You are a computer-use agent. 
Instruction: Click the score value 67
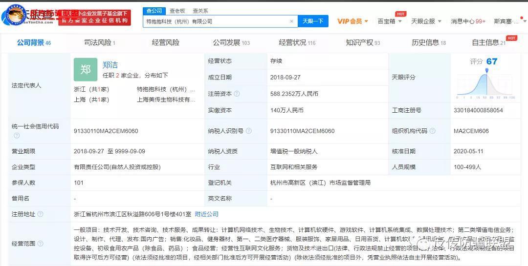click(492, 61)
